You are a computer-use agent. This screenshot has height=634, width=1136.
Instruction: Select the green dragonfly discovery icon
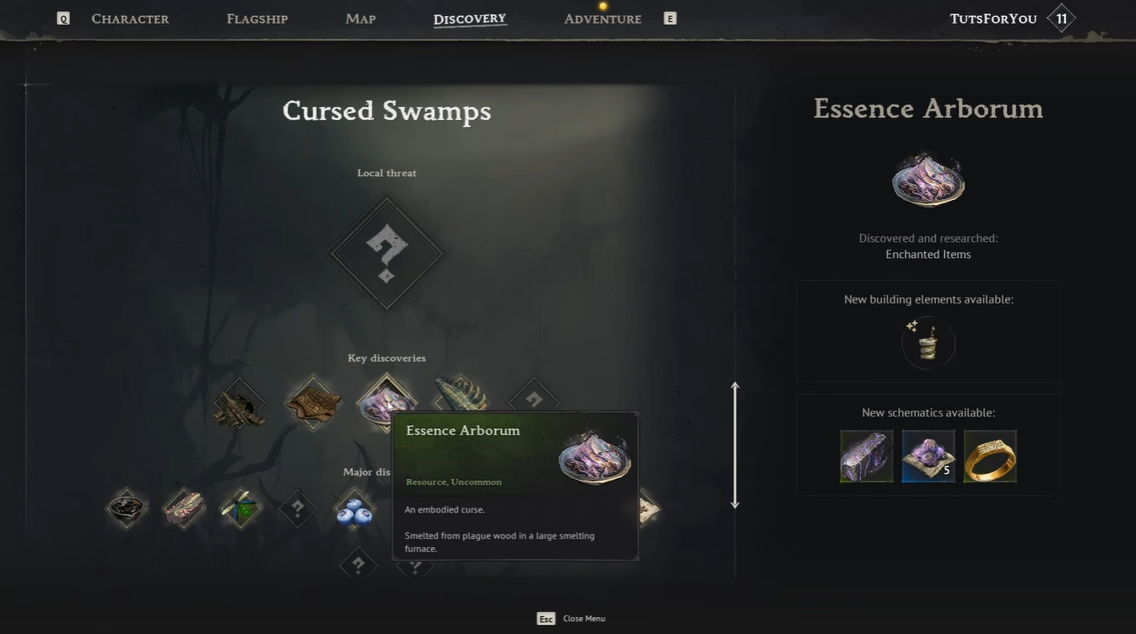click(x=241, y=509)
